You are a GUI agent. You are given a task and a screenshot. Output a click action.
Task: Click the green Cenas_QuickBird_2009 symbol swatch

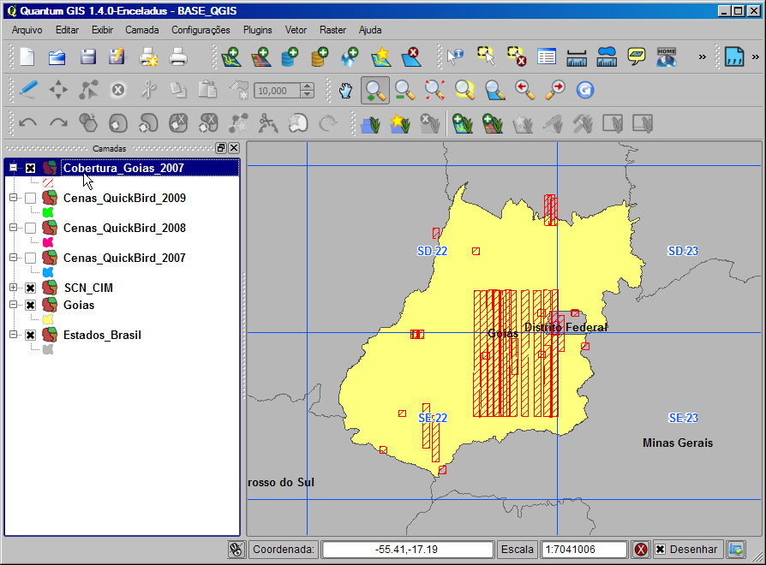[x=48, y=212]
